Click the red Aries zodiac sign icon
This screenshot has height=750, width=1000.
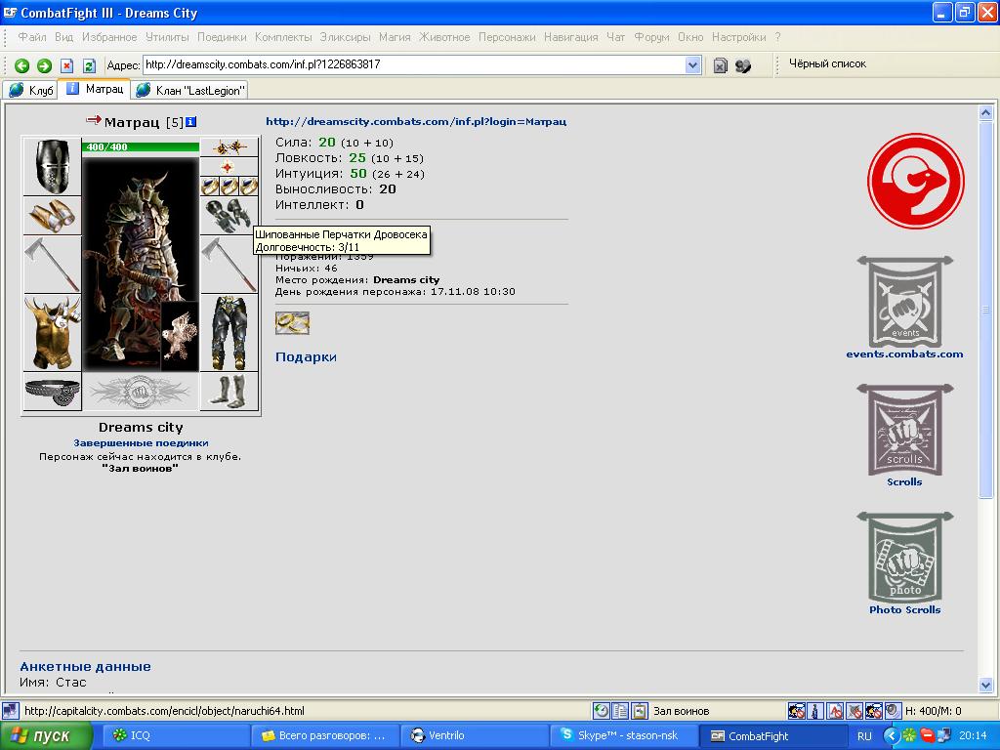pyautogui.click(x=916, y=181)
